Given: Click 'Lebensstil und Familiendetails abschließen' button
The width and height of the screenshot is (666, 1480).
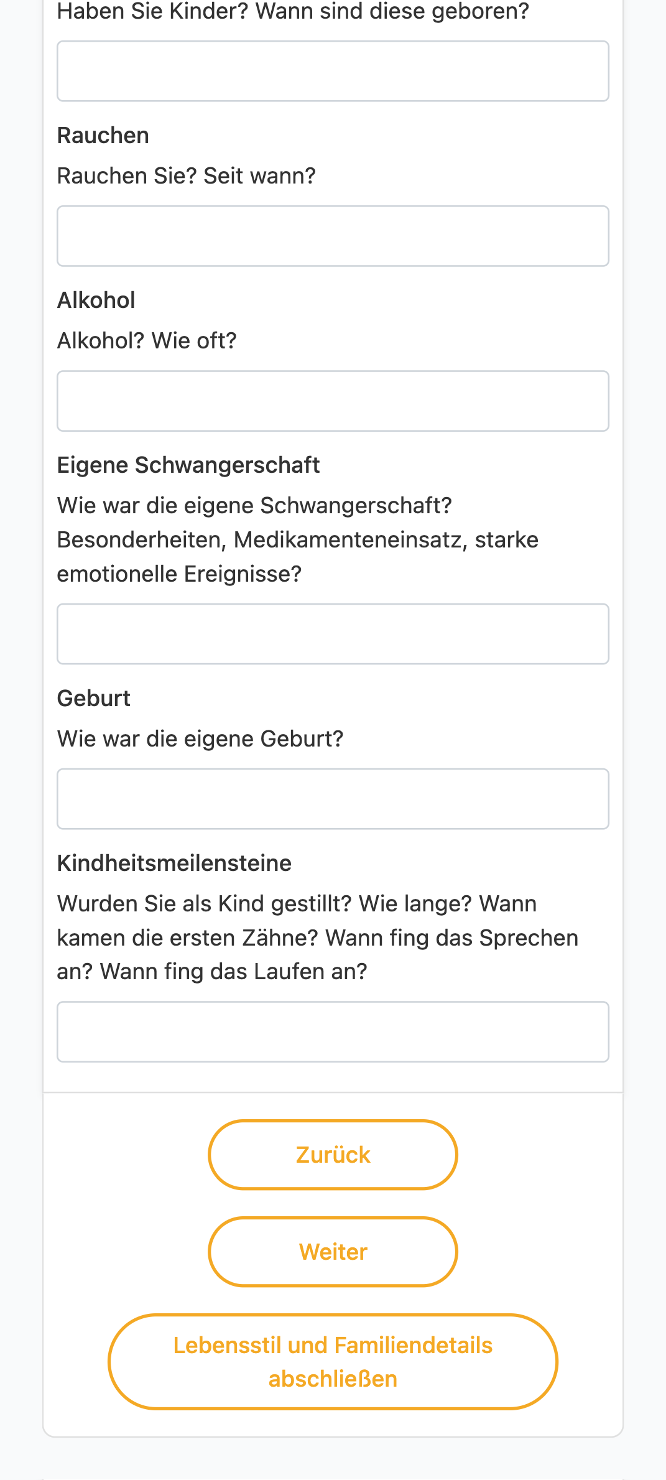Looking at the screenshot, I should (333, 1362).
